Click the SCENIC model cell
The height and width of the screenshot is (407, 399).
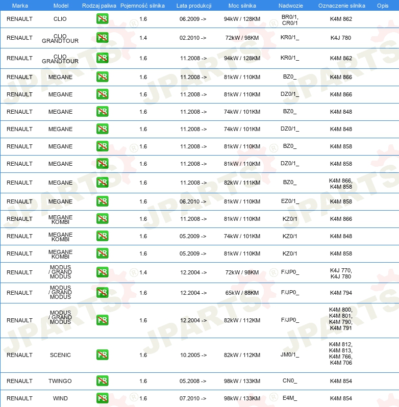(60, 355)
